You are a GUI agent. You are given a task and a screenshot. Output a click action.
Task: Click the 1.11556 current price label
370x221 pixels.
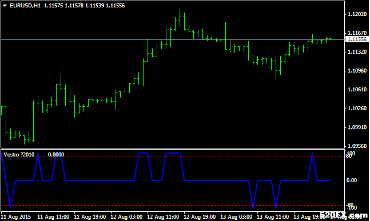coord(357,39)
